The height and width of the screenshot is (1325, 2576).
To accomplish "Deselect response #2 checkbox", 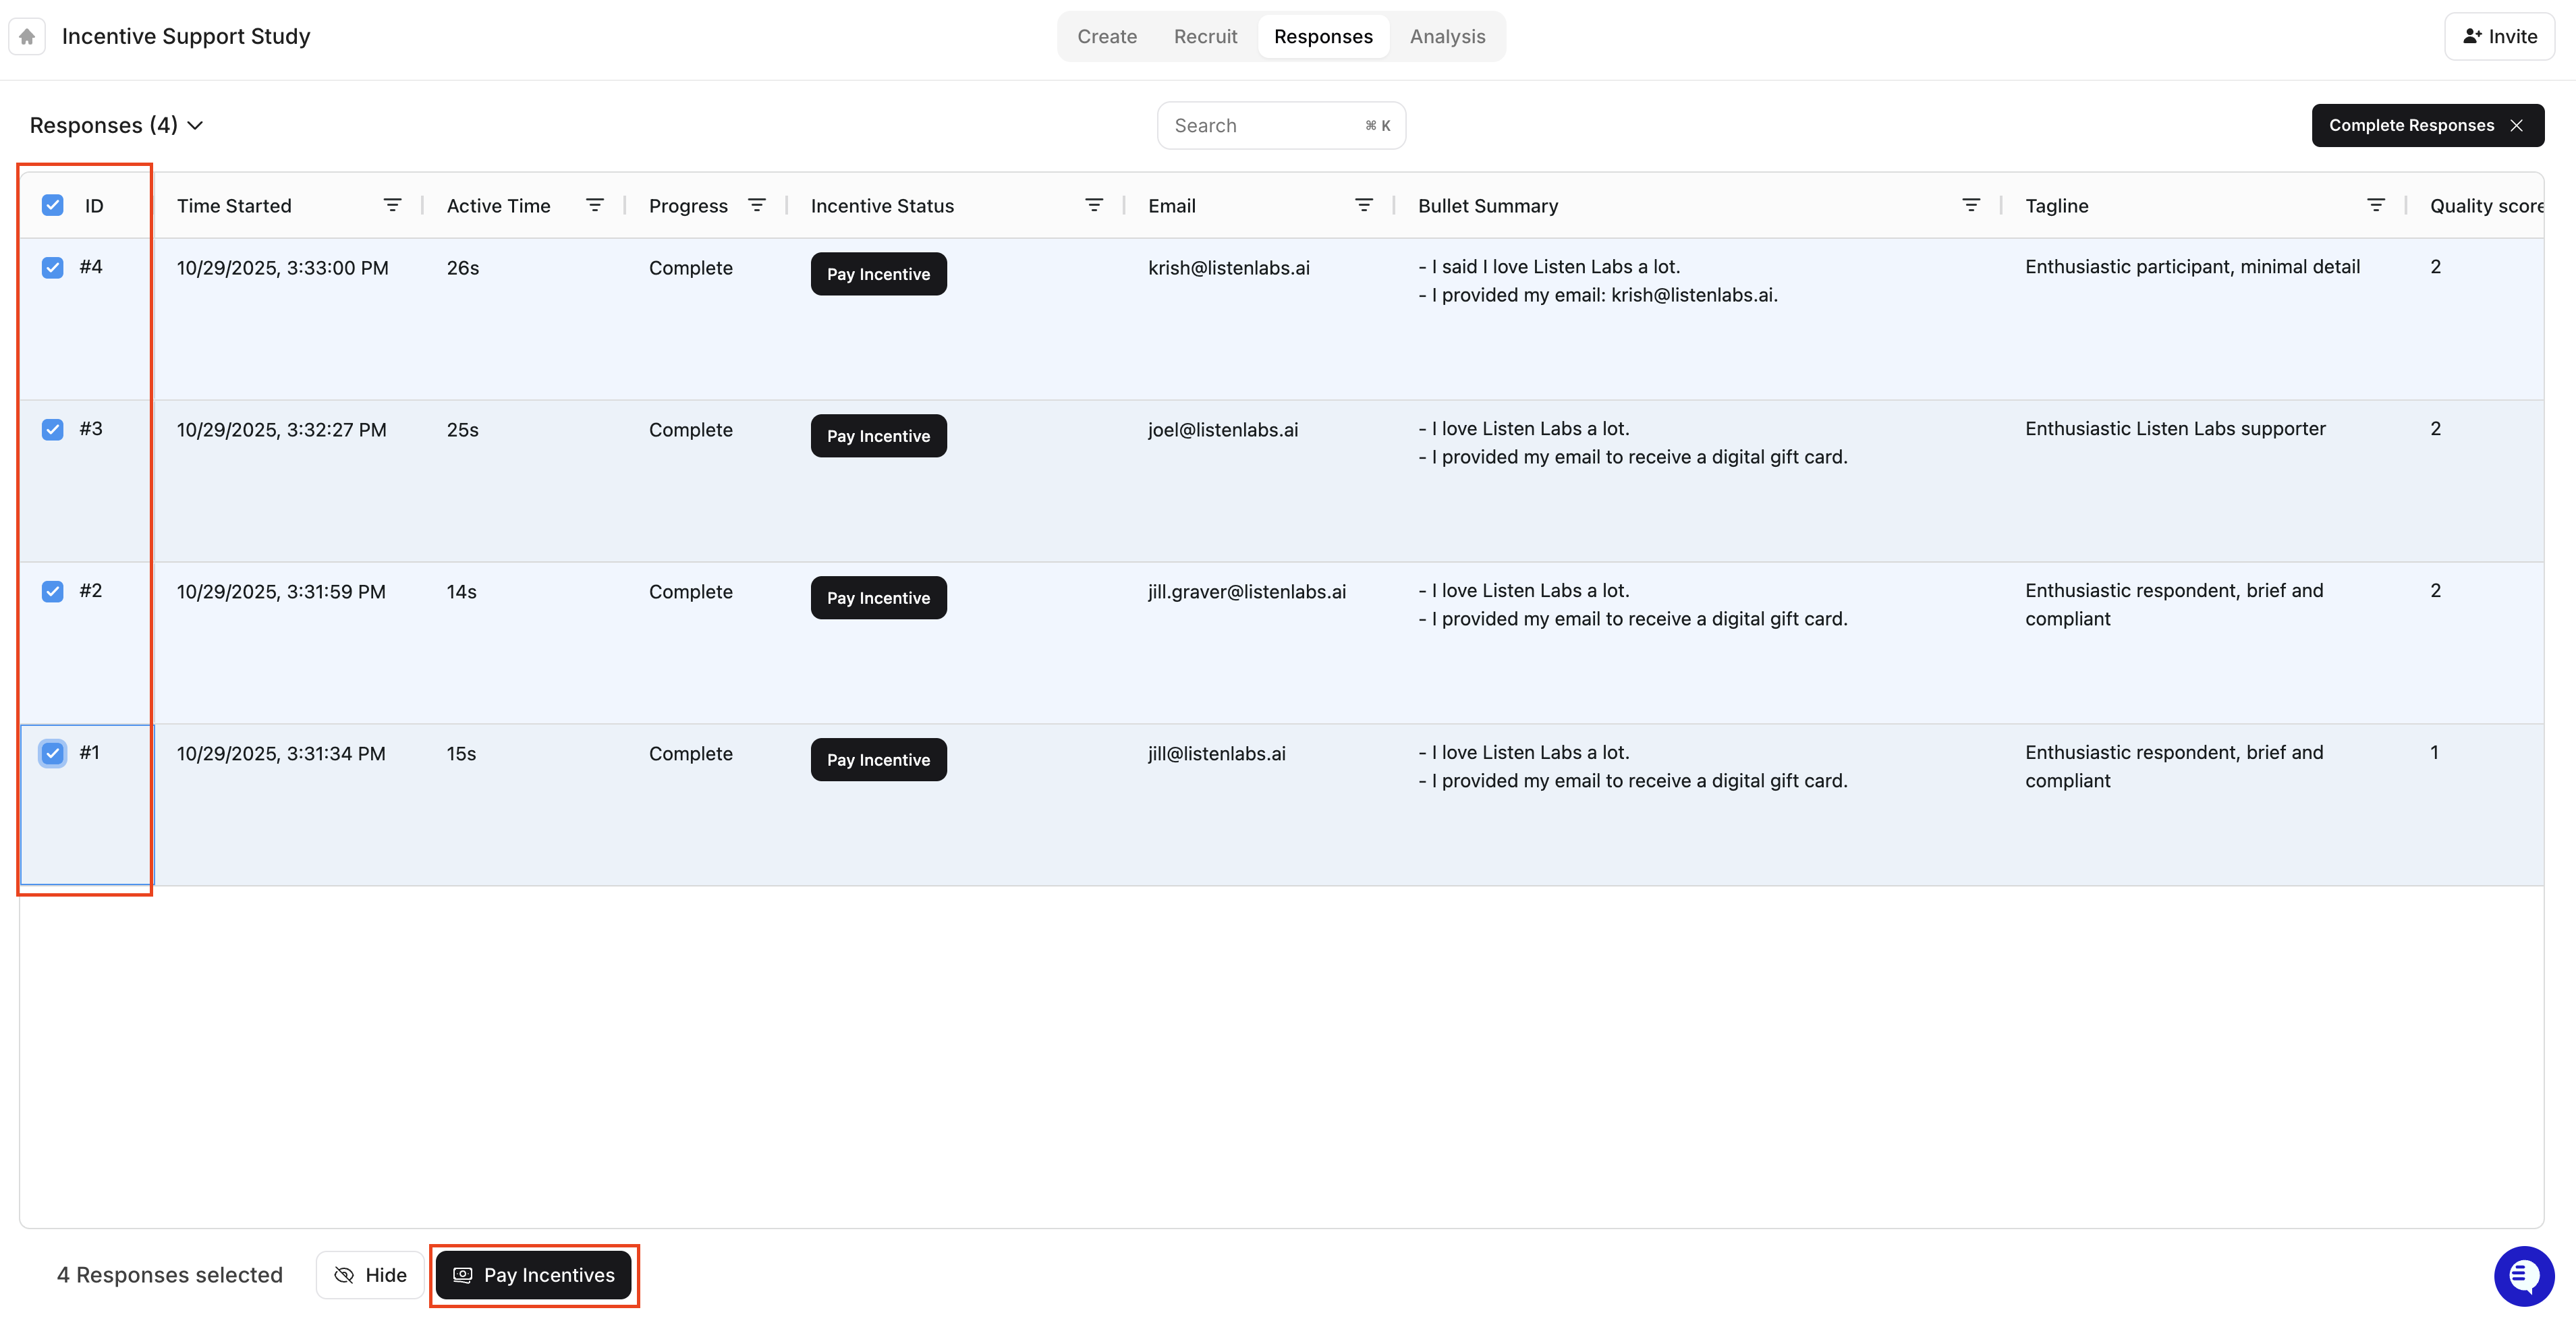I will [53, 591].
